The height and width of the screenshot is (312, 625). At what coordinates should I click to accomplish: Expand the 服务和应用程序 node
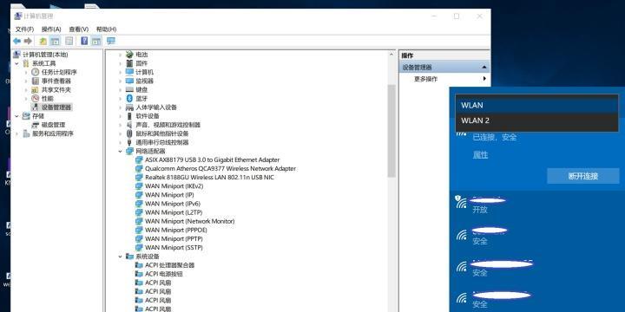16,133
